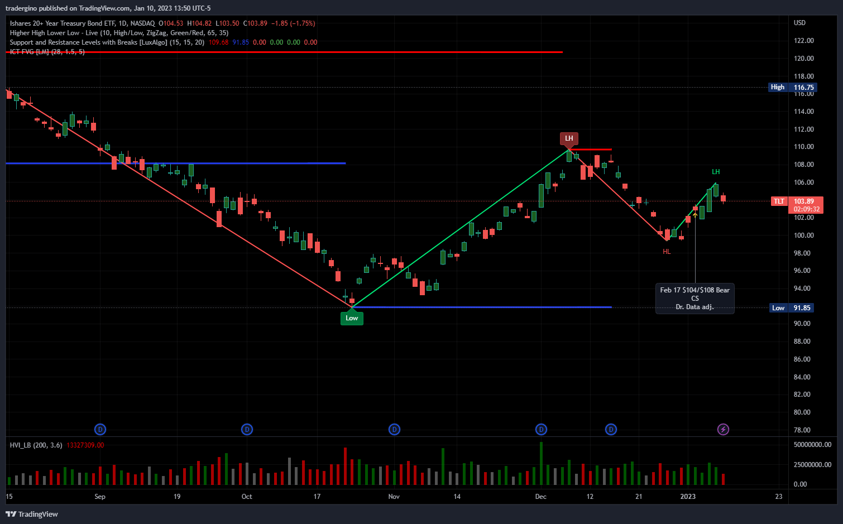Viewport: 843px width, 524px height.
Task: Click the High 116.75 price tag
Action: tap(793, 87)
